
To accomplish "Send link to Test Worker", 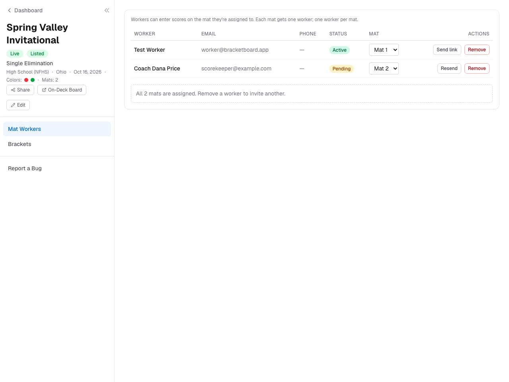I will 447,50.
